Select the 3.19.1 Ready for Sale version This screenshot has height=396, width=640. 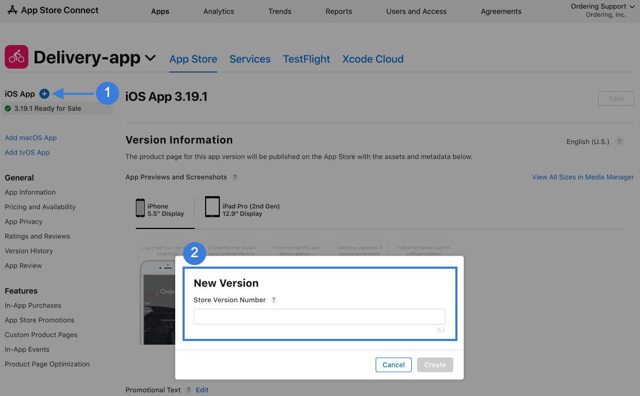click(x=58, y=108)
